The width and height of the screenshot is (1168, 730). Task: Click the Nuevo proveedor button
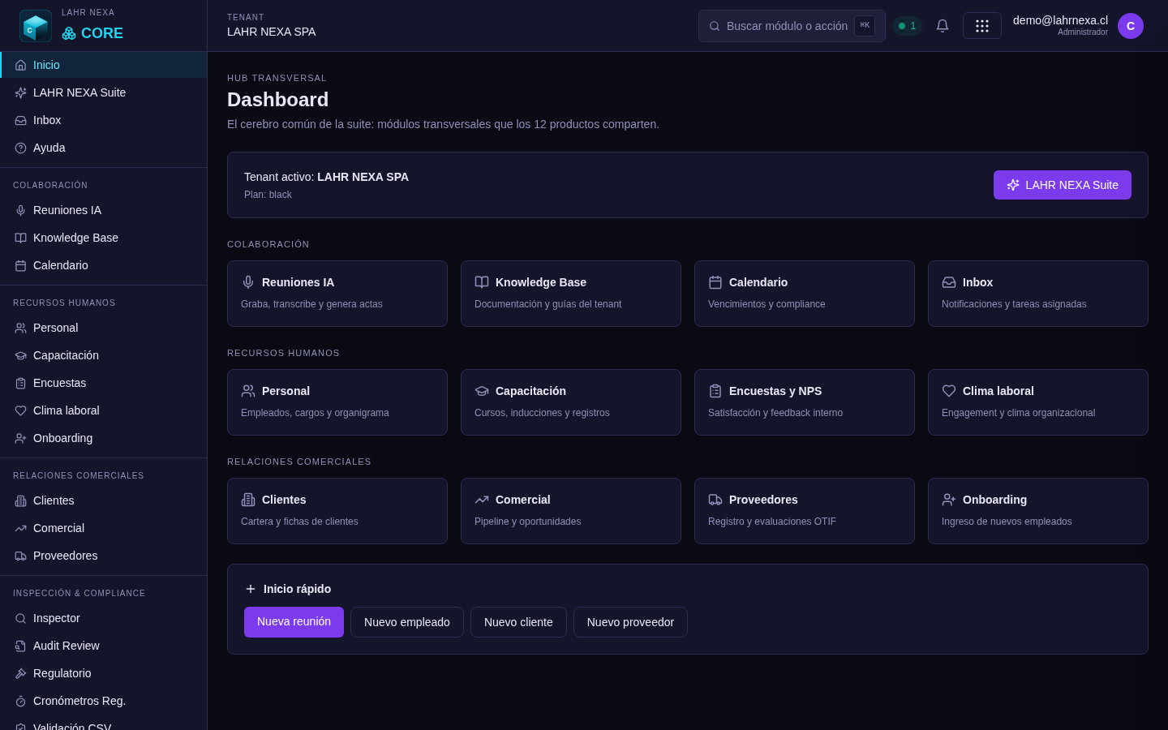tap(630, 622)
